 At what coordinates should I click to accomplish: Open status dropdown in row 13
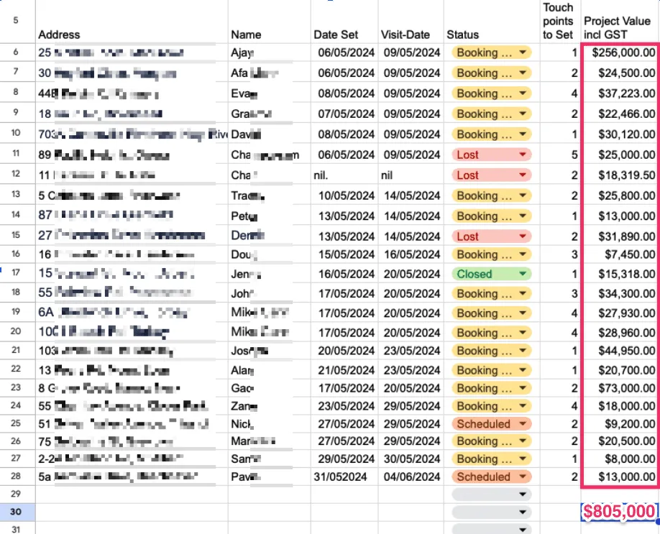(x=491, y=195)
